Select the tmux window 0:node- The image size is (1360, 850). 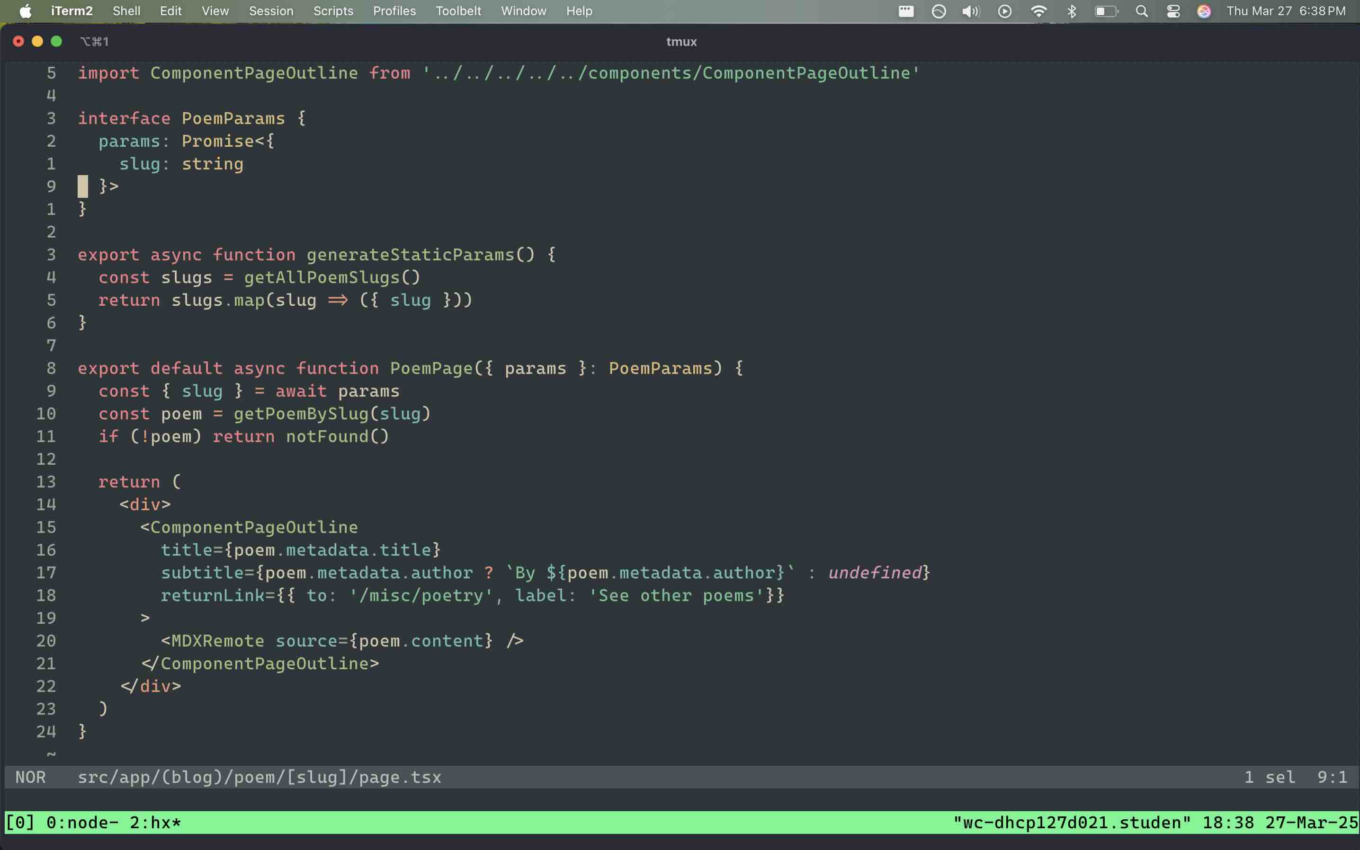(x=83, y=823)
